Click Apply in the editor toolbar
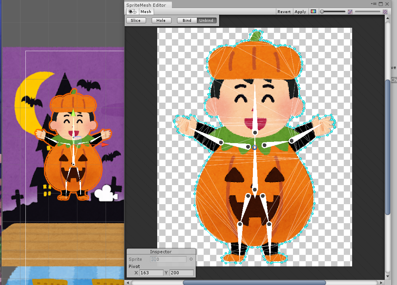This screenshot has width=397, height=285. point(300,11)
